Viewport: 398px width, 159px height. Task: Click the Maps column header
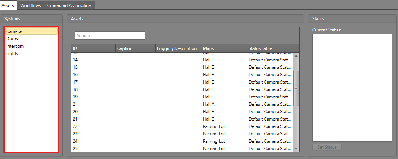click(224, 48)
